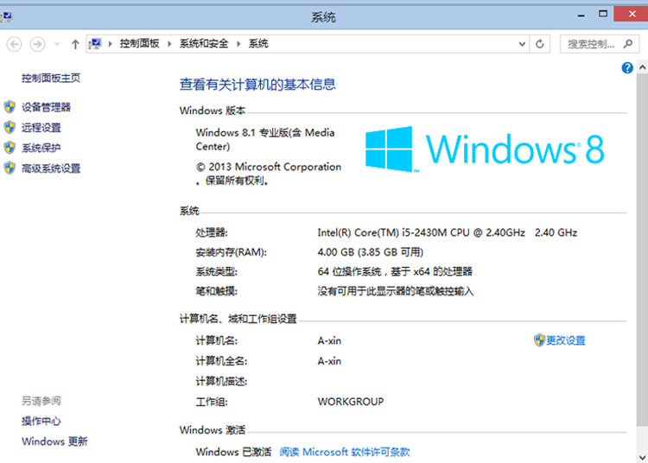The image size is (648, 463).
Task: Click the Forward navigation arrow
Action: click(38, 44)
